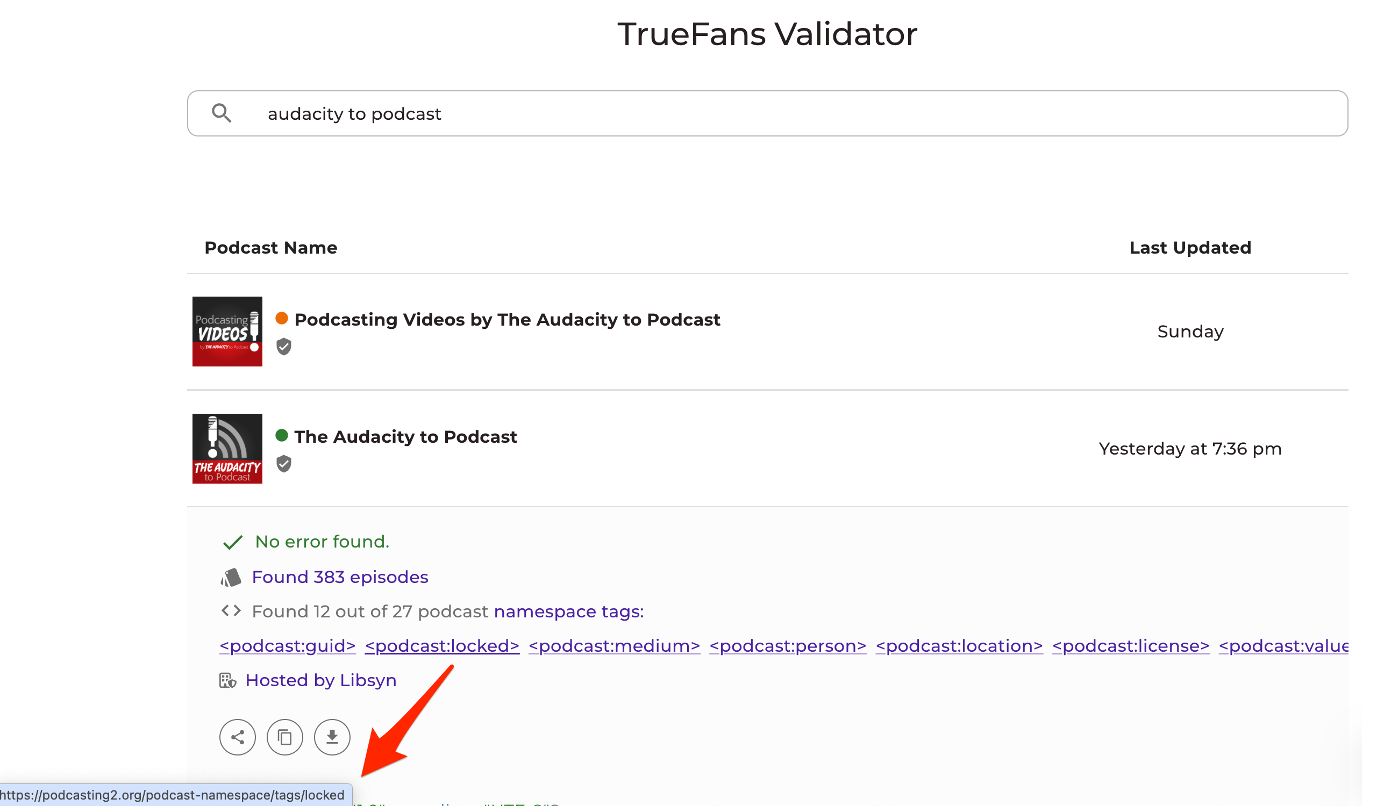Open the podcast:locked tag link

tap(441, 646)
